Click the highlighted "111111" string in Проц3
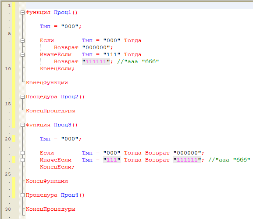Viewport: 253px width, 219px height. point(187,160)
